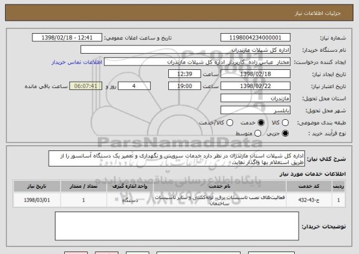Click the public announcement date field
The width and height of the screenshot is (359, 254).
[x=67, y=37]
